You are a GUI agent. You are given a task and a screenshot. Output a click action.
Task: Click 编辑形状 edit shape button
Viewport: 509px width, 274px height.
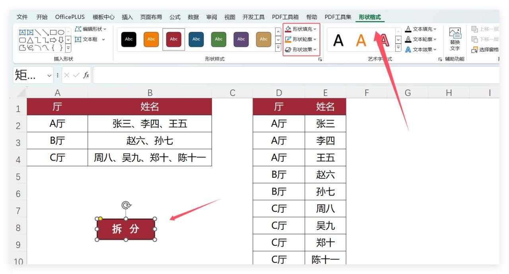click(x=91, y=29)
